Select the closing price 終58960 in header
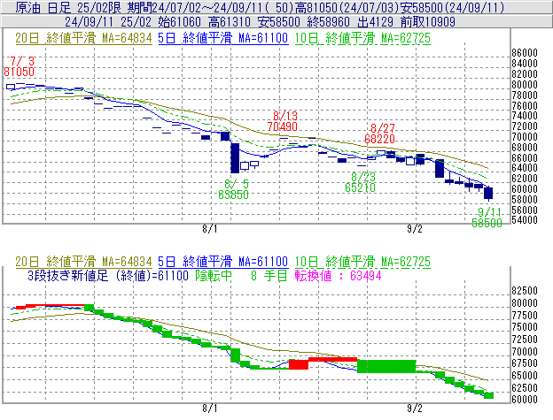Screen dimensions: 553x420 (x=329, y=22)
